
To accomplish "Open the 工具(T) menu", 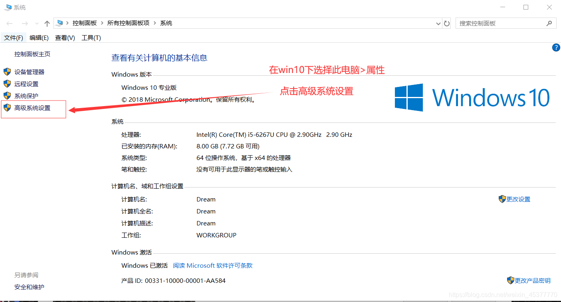I will pyautogui.click(x=91, y=38).
